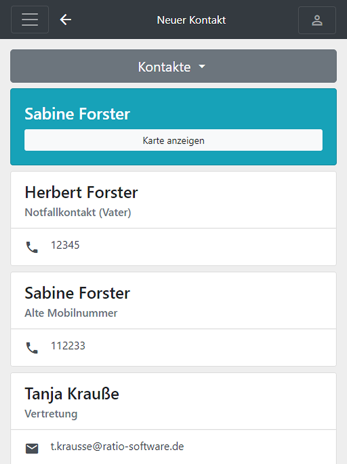Select the Herbert Forster contact card header
The width and height of the screenshot is (347, 464).
coord(81,192)
